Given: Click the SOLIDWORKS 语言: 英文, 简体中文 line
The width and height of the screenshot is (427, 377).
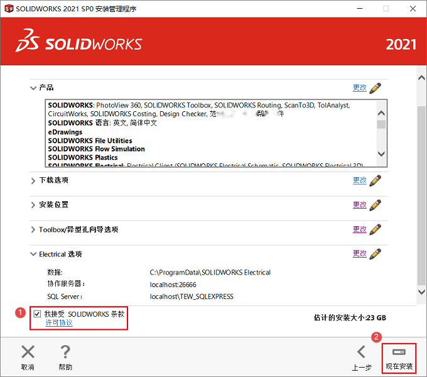Looking at the screenshot, I should tap(102, 123).
